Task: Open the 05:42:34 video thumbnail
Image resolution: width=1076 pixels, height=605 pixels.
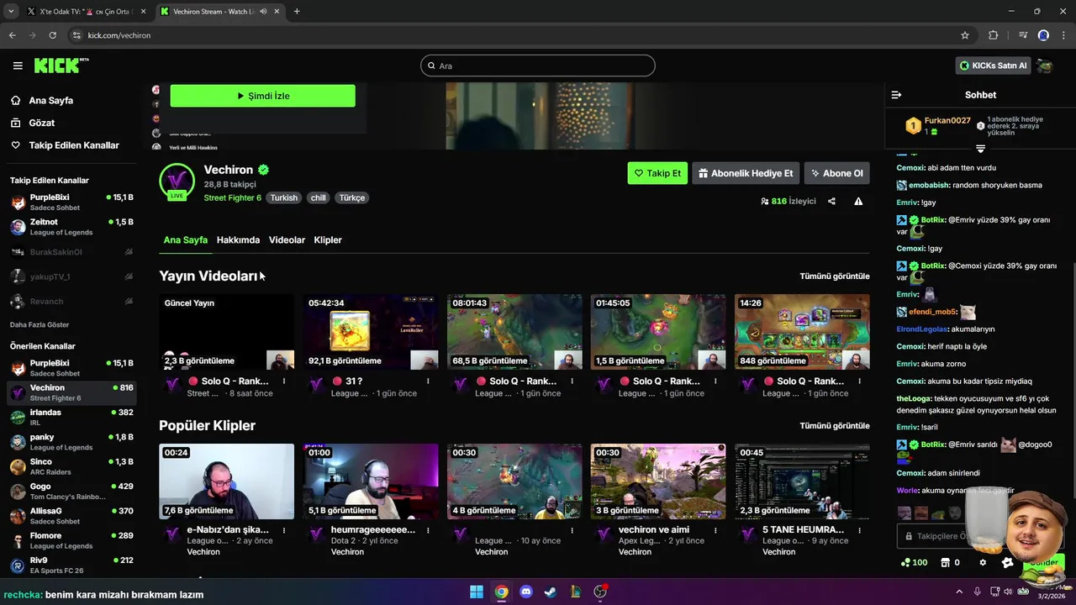Action: 371,332
